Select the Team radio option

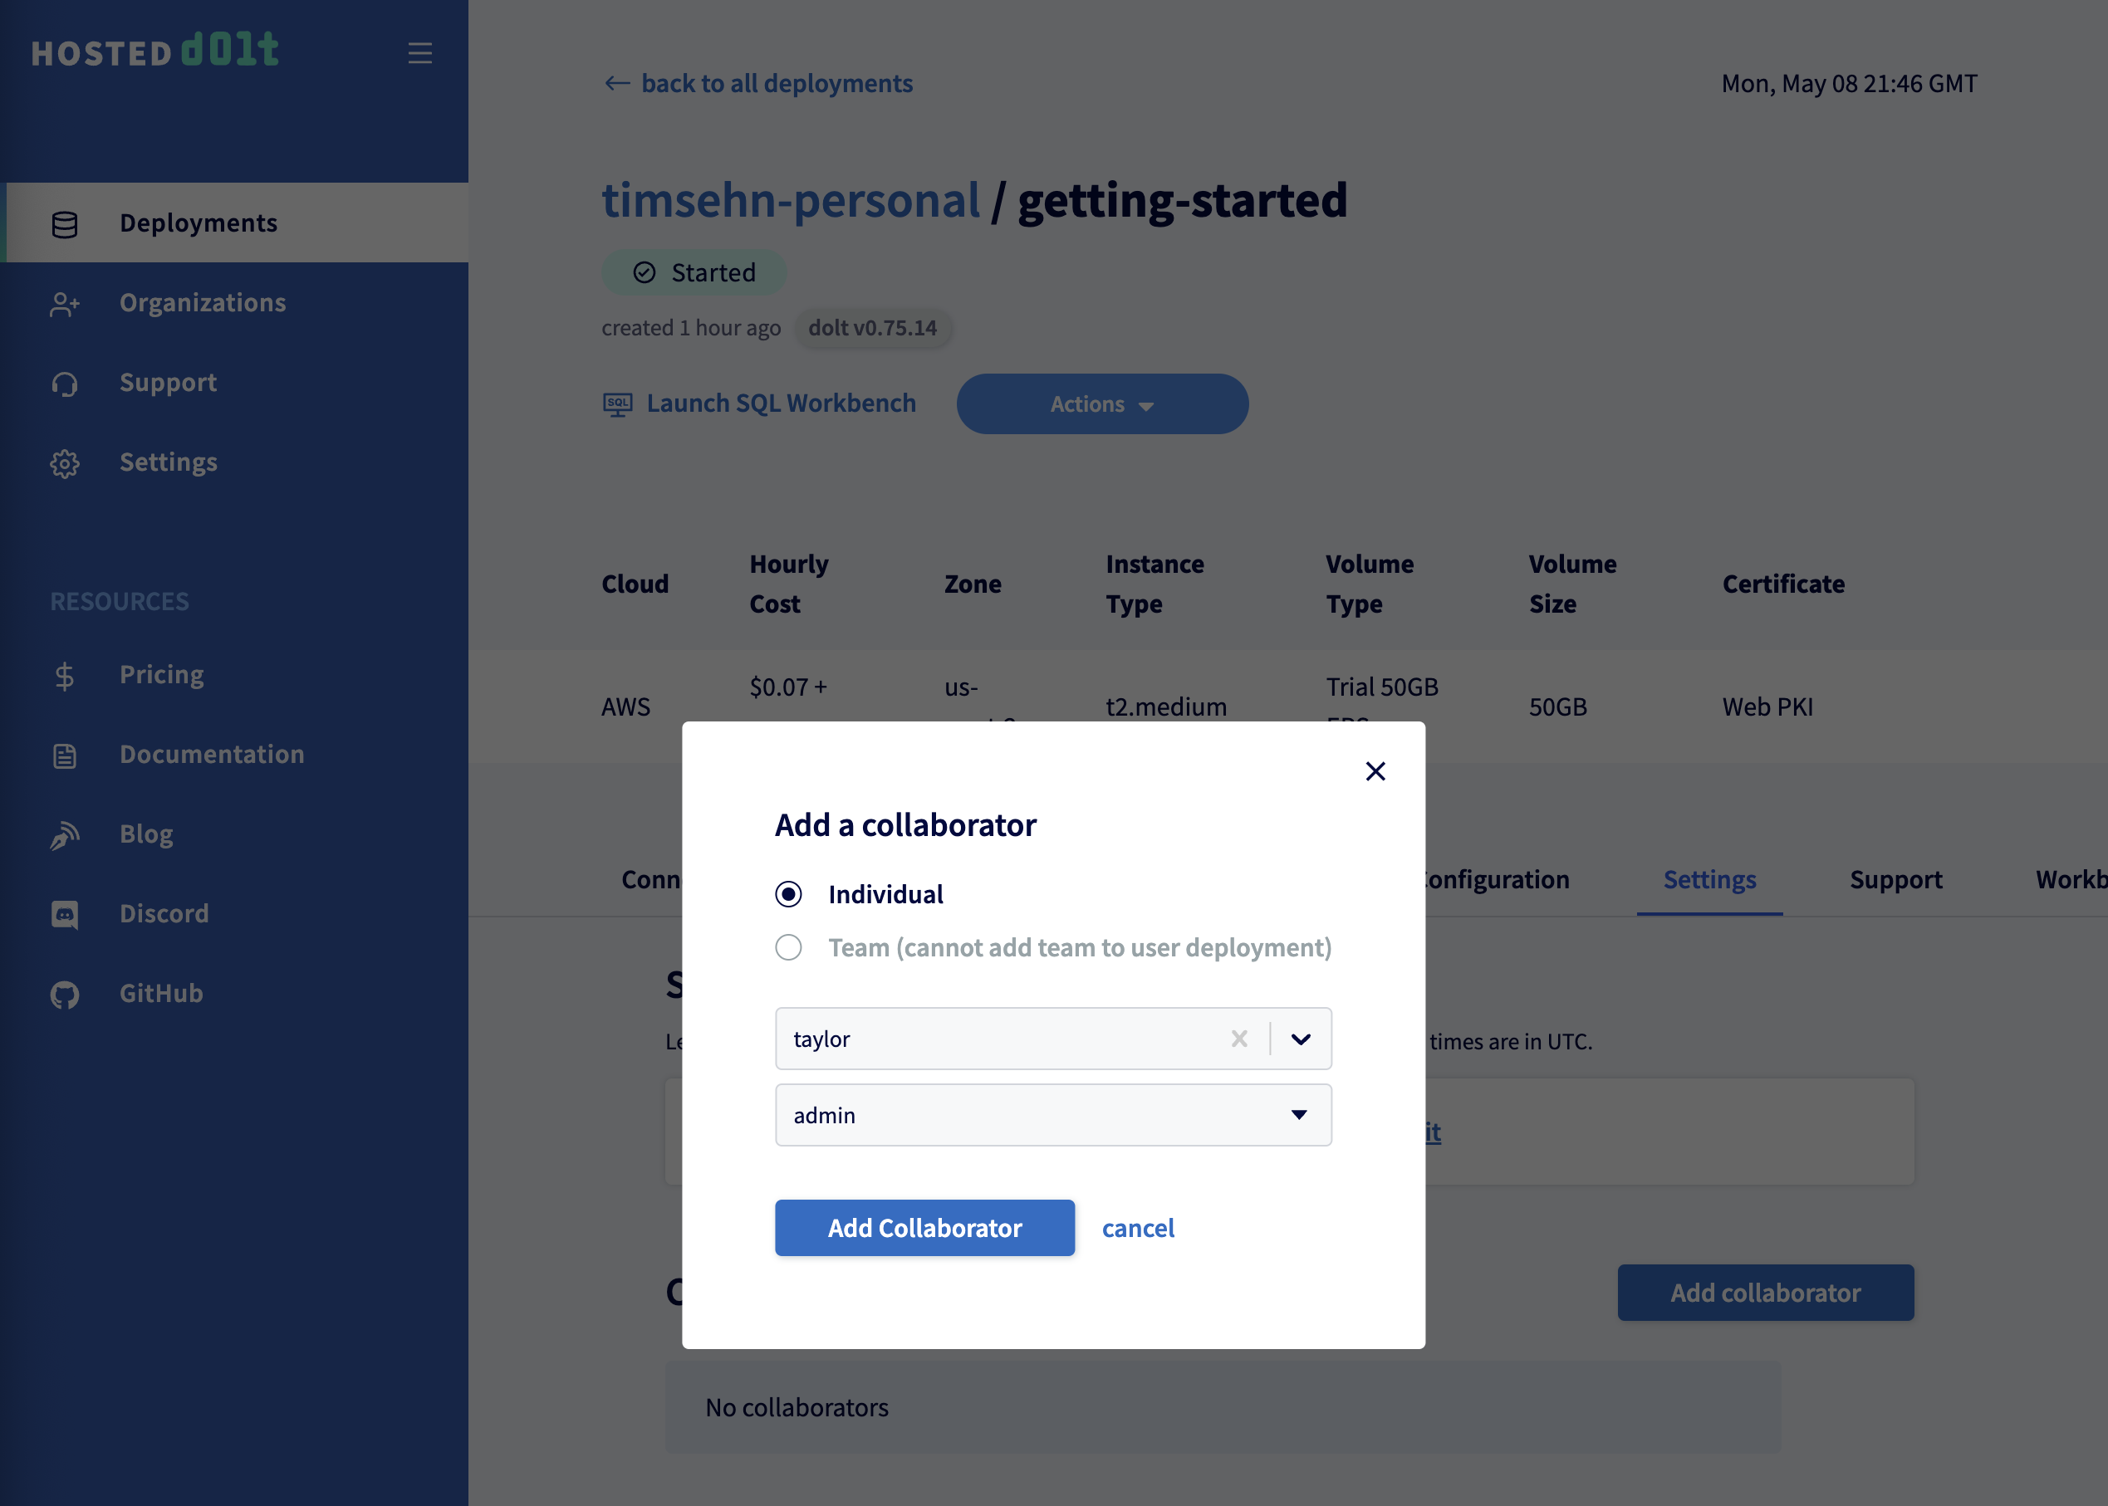click(x=789, y=948)
